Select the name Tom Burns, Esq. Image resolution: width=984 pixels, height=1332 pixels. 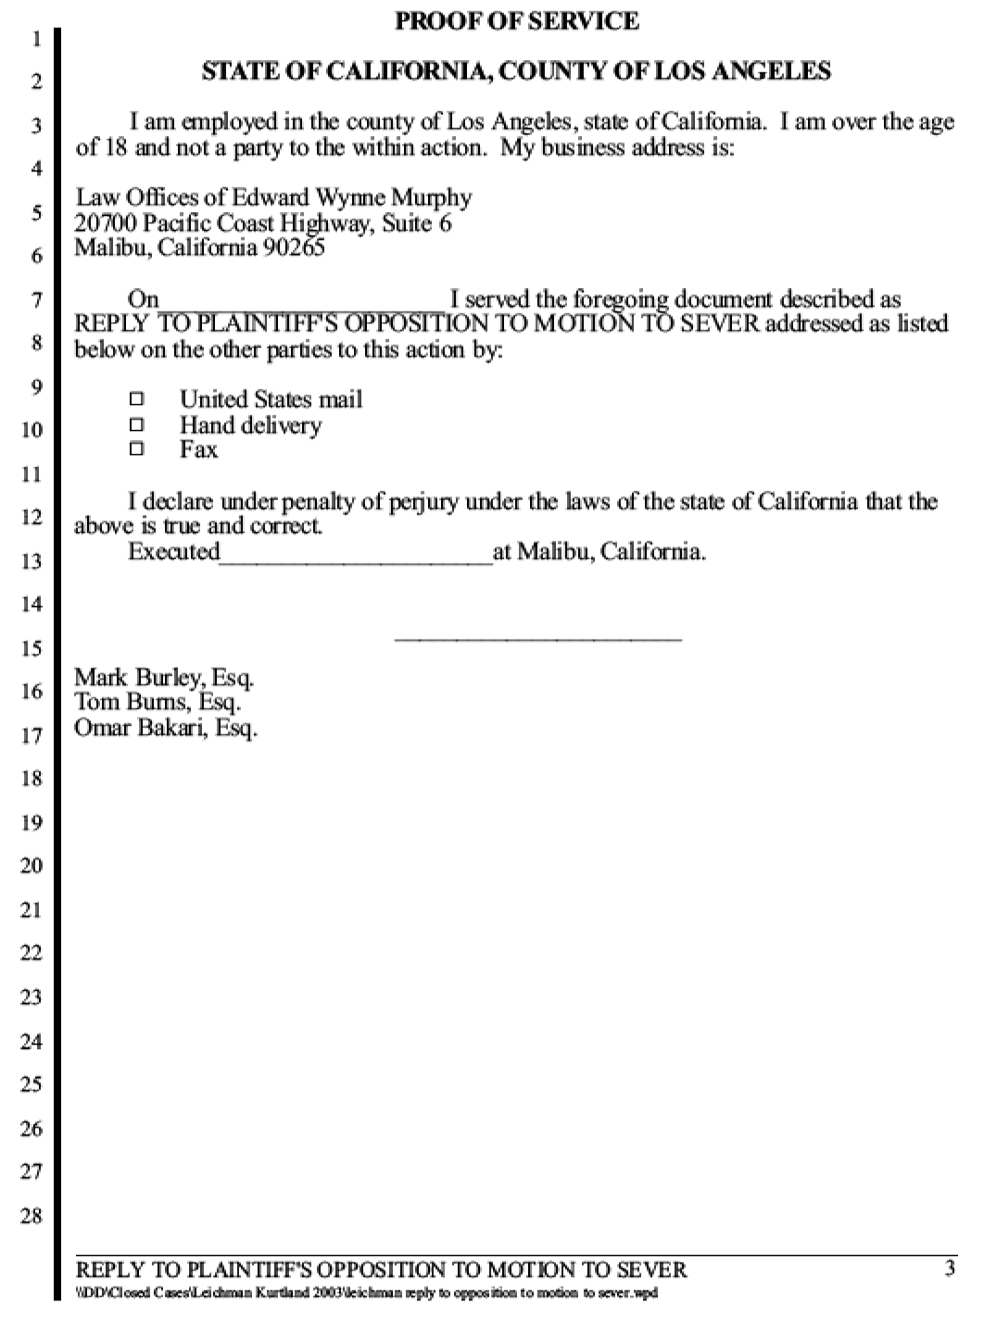pos(158,702)
